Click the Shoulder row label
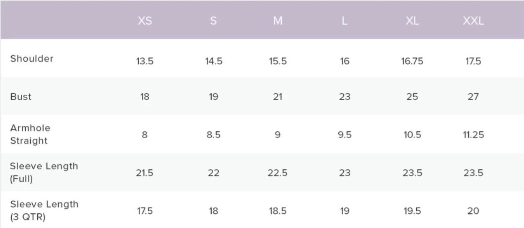The height and width of the screenshot is (228, 524). (x=32, y=59)
